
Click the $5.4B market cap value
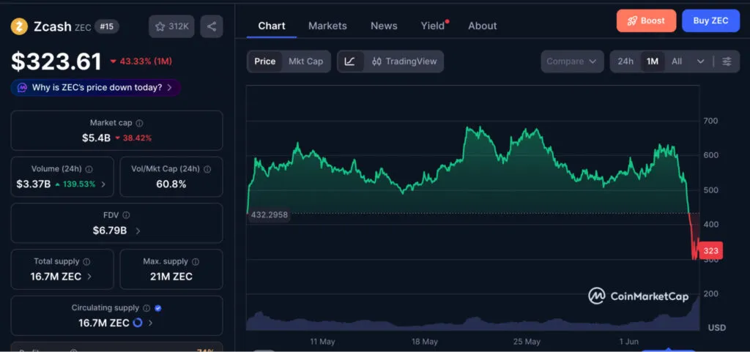pos(96,138)
